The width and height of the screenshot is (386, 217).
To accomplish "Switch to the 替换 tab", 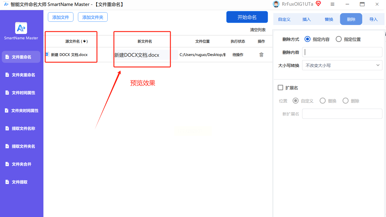I will tap(329, 19).
